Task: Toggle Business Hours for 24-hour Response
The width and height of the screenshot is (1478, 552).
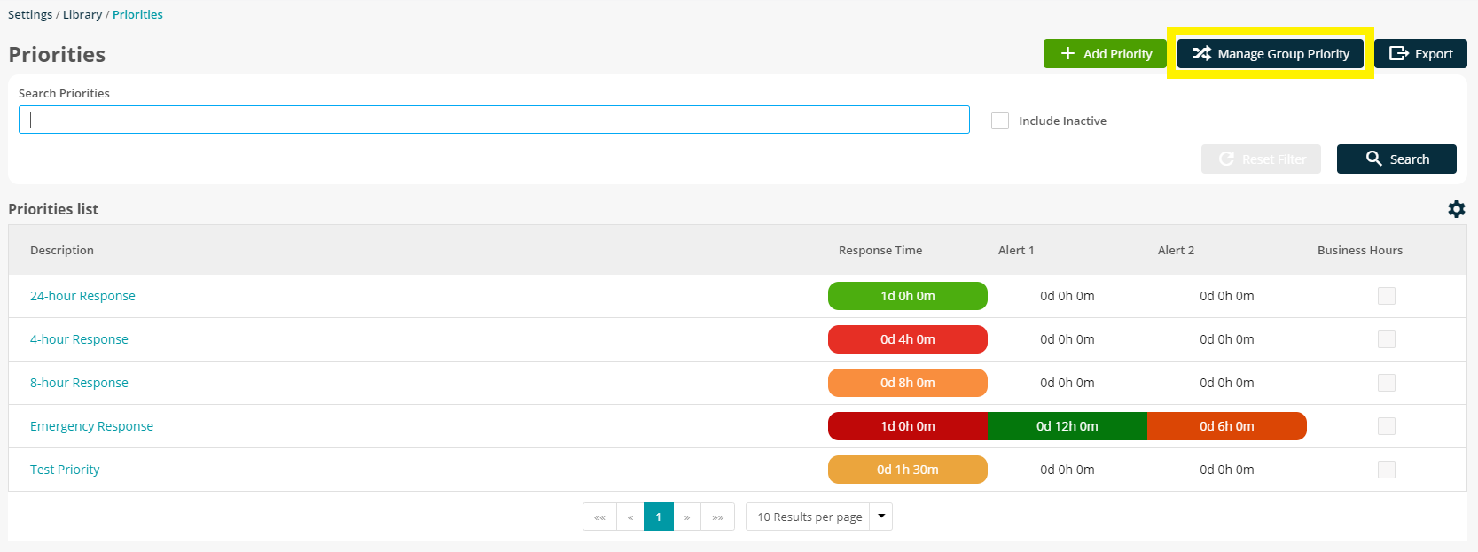Action: click(1387, 296)
